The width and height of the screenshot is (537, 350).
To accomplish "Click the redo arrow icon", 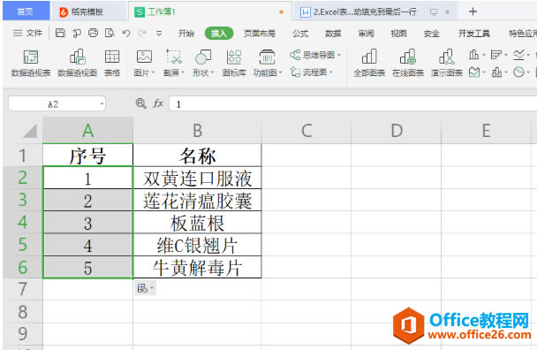I will pyautogui.click(x=142, y=33).
